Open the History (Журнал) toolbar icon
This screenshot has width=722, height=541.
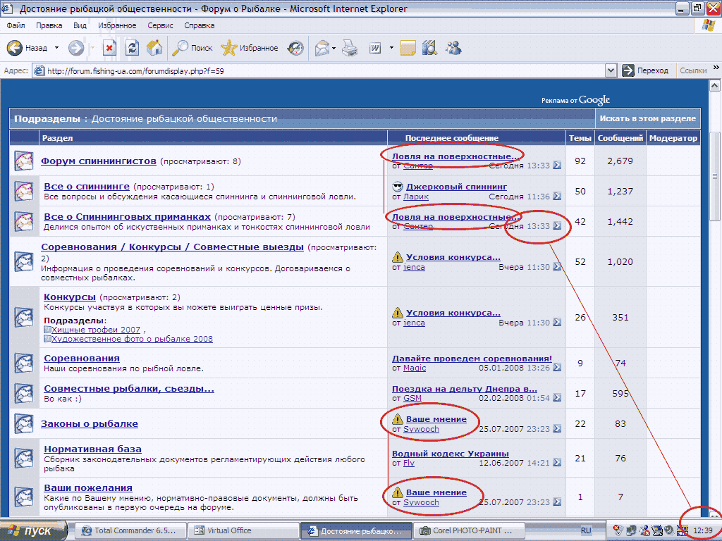[295, 48]
